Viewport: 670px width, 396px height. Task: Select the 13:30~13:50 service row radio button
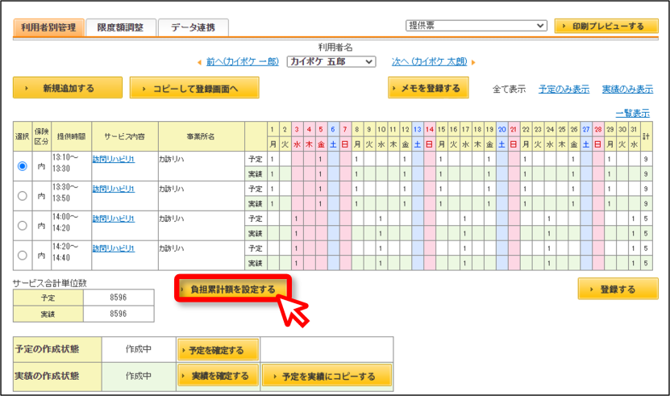click(23, 196)
